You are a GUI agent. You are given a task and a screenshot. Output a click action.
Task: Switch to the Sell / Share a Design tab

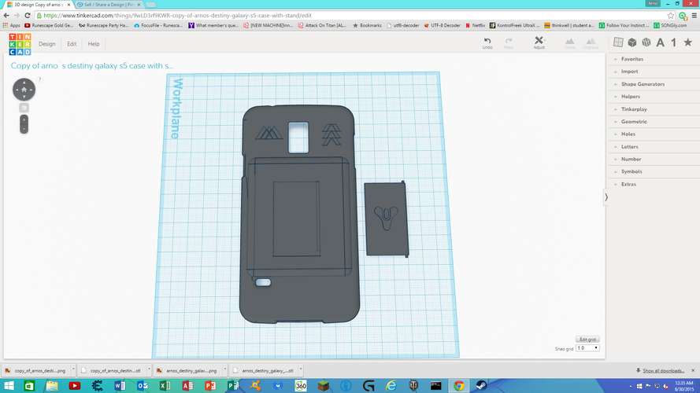coord(109,5)
